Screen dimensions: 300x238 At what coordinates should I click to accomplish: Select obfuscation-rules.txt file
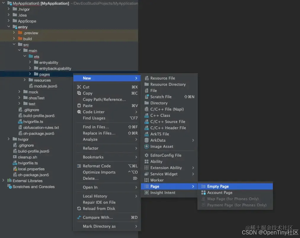tap(41, 127)
